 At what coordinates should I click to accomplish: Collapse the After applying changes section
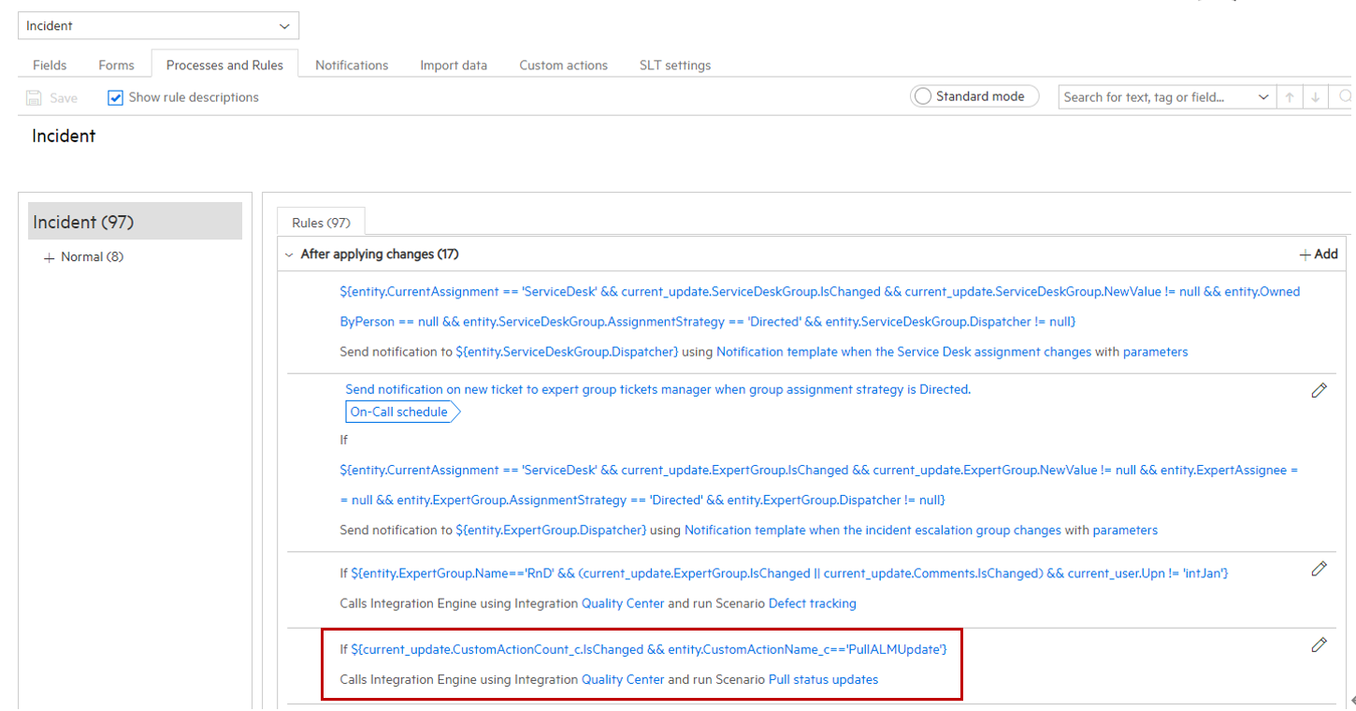pos(289,254)
